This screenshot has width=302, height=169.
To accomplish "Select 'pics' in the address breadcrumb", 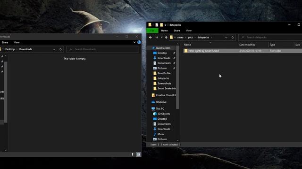I will pos(190,38).
